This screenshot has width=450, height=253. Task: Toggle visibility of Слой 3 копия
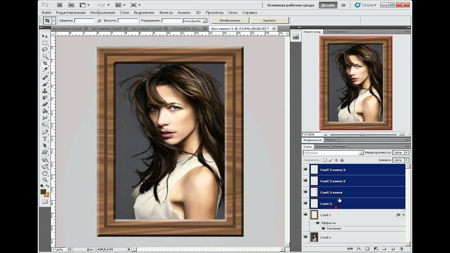[306, 192]
